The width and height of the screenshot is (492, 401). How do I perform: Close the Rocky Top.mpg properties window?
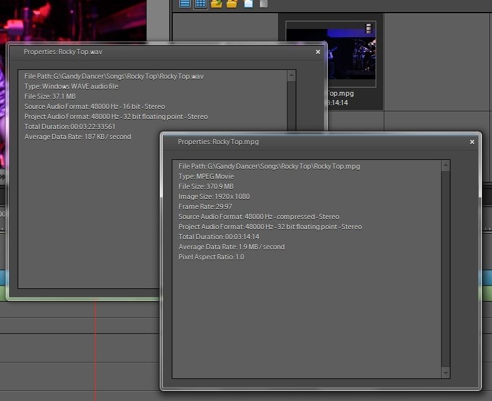472,142
